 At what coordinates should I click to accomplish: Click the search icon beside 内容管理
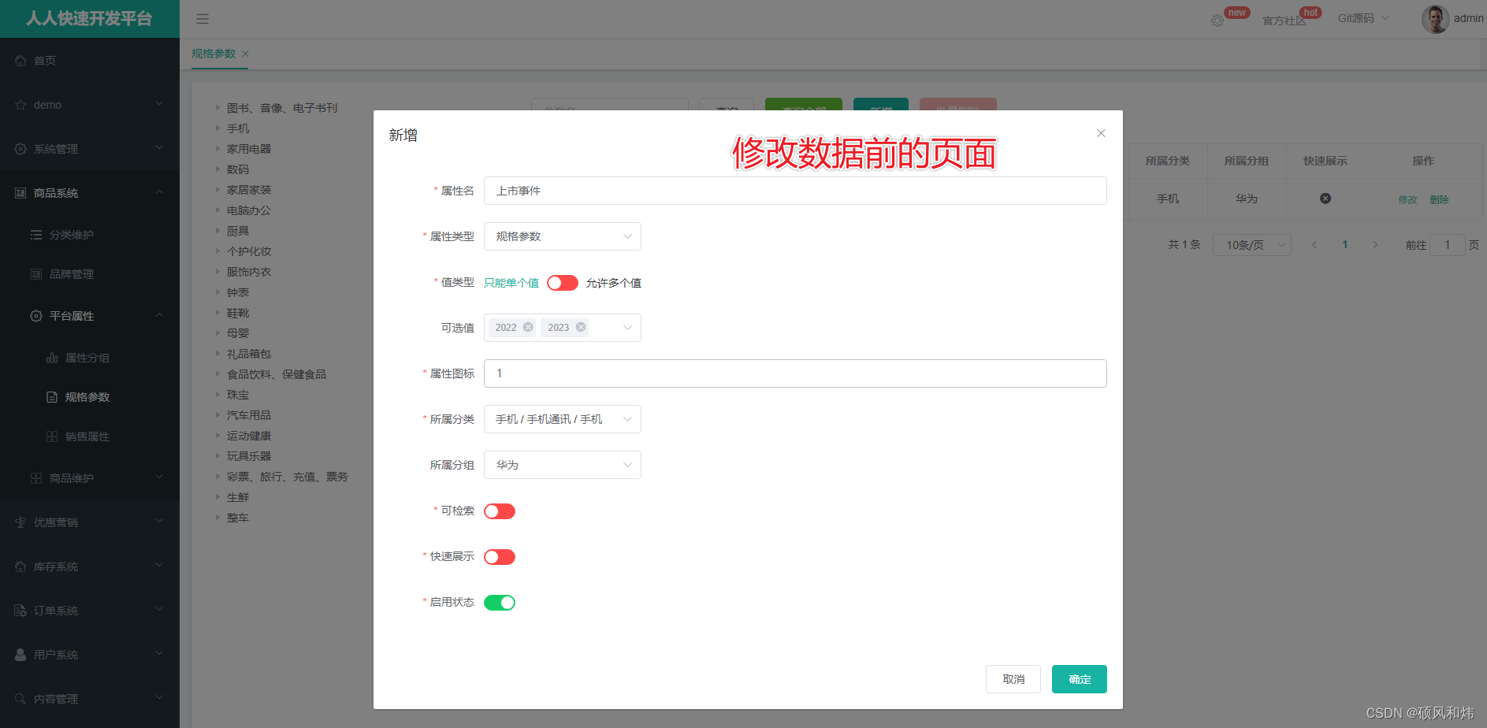click(20, 699)
